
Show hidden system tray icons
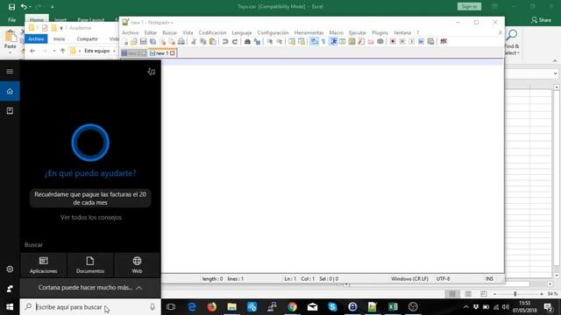pyautogui.click(x=465, y=307)
